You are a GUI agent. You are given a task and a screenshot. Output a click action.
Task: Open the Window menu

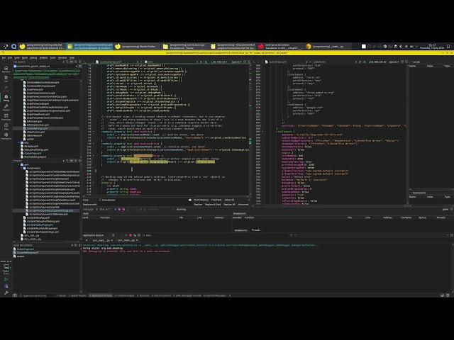[x=62, y=58]
